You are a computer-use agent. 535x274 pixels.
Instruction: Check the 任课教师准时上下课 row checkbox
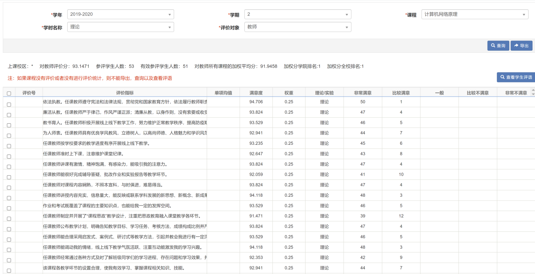tap(9, 156)
